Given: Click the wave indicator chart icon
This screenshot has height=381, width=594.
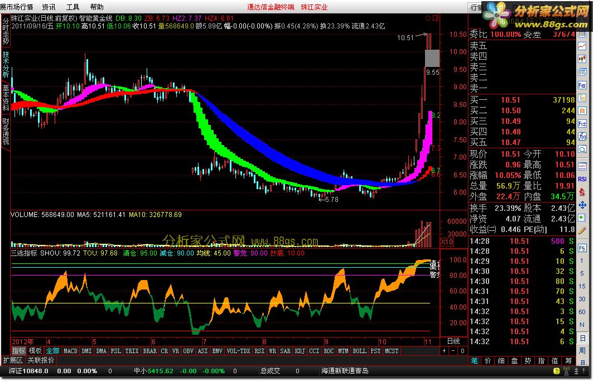Looking at the screenshot, I should (582, 166).
